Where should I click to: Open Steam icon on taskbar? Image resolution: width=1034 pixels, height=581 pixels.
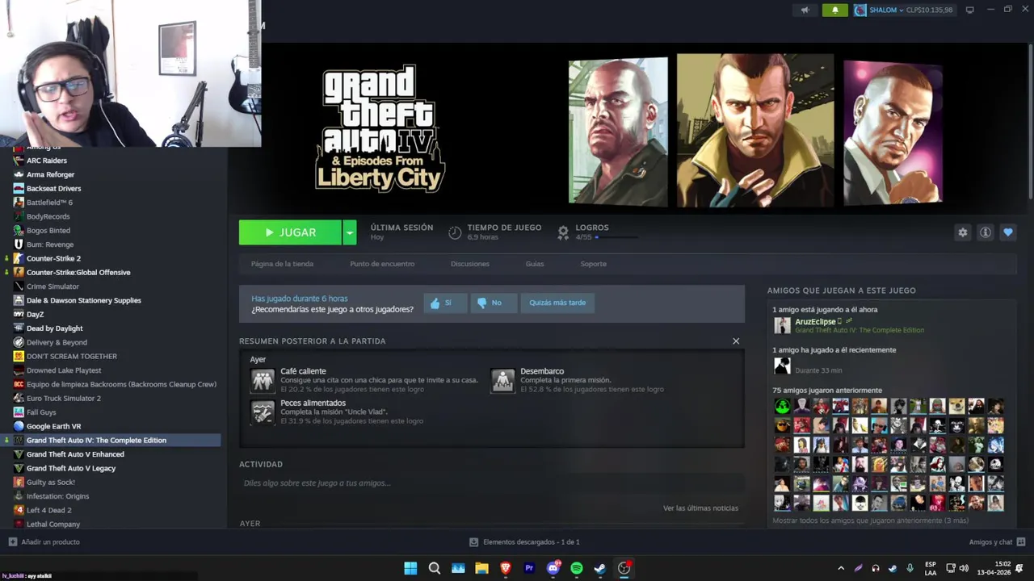(600, 568)
